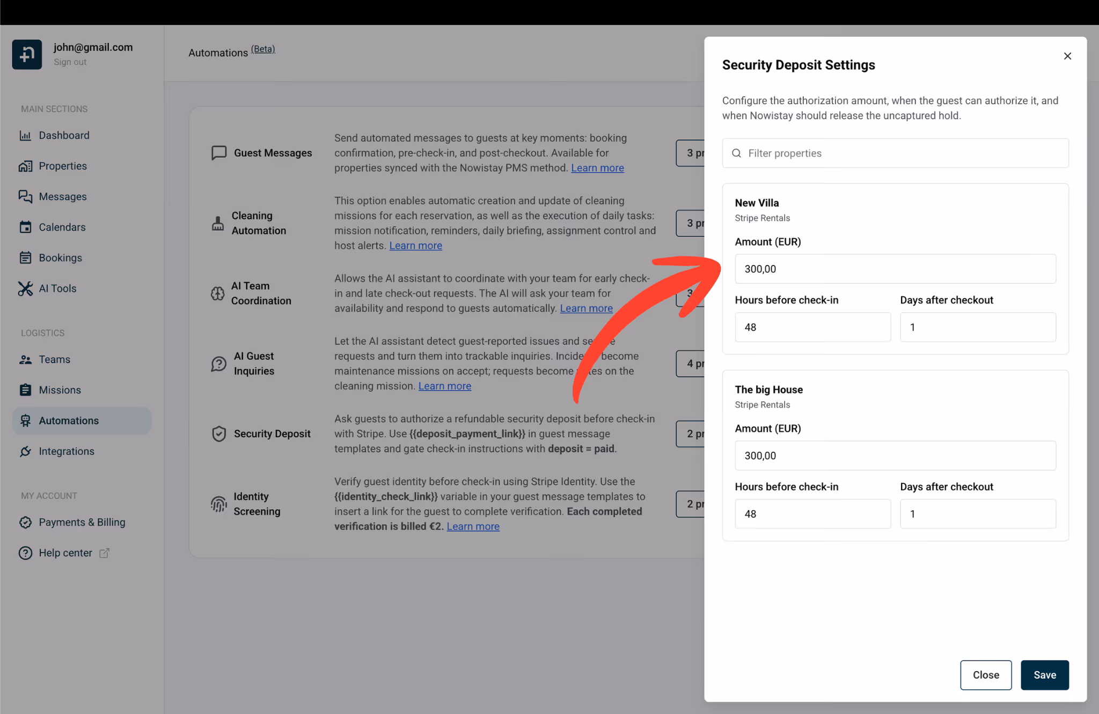Viewport: 1099px width, 714px height.
Task: Open Learn more link for Cleaning Automation
Action: (415, 246)
